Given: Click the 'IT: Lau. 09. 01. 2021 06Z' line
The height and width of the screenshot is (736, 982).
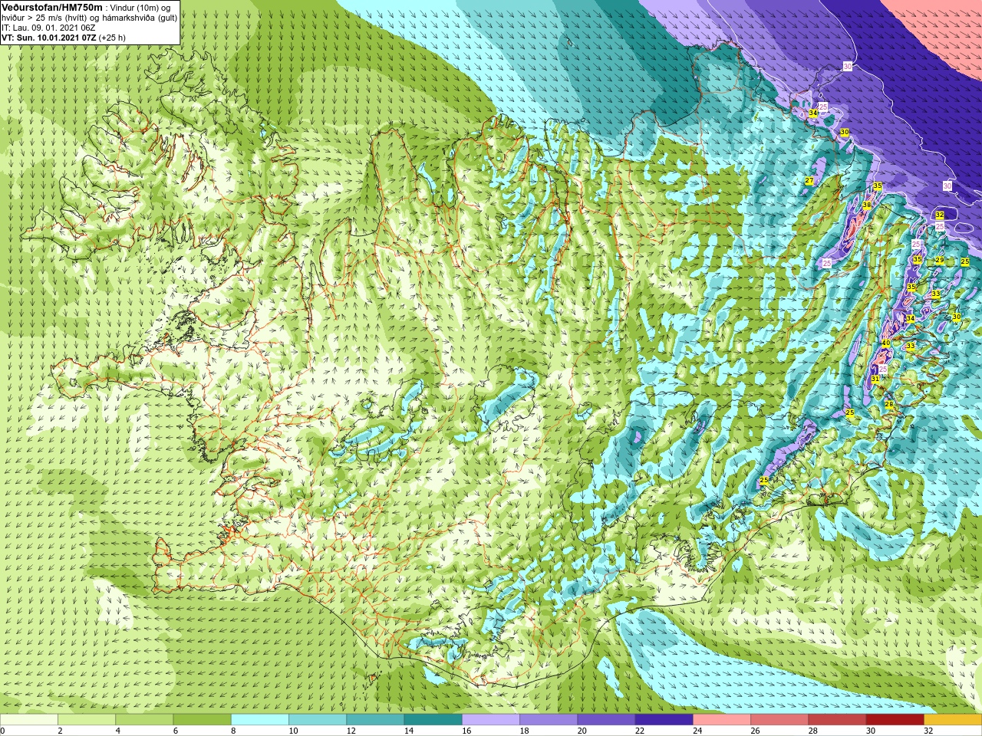Looking at the screenshot, I should click(x=48, y=28).
